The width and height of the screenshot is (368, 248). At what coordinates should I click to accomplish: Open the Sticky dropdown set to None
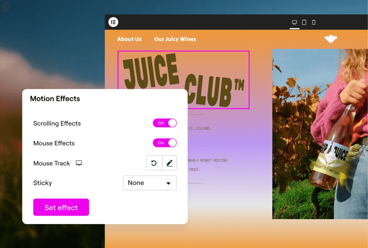pos(150,183)
